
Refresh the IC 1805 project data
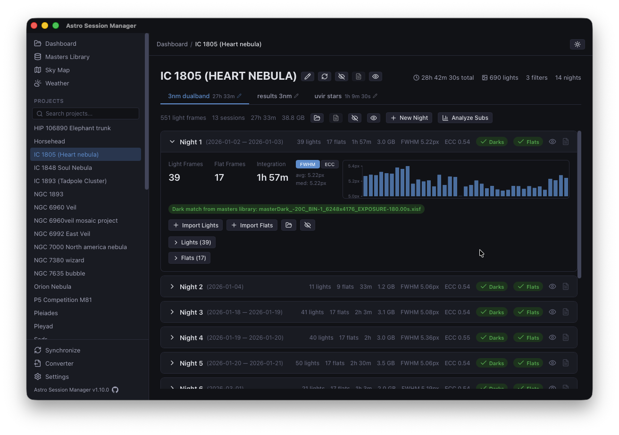tap(325, 76)
